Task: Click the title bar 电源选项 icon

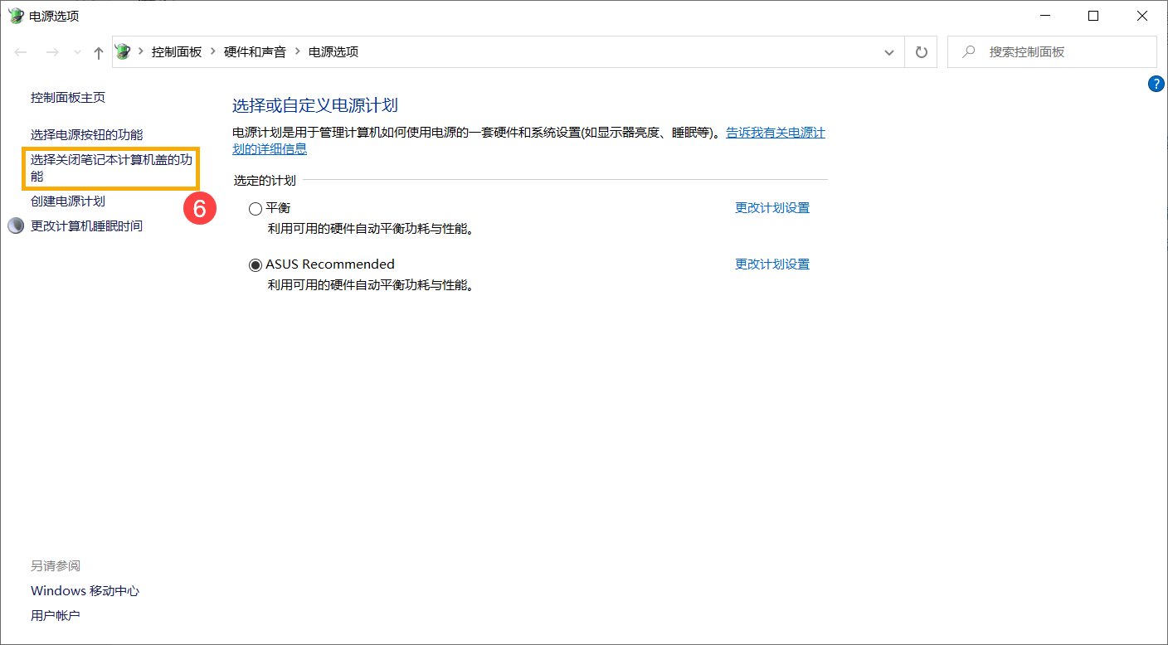Action: tap(16, 16)
